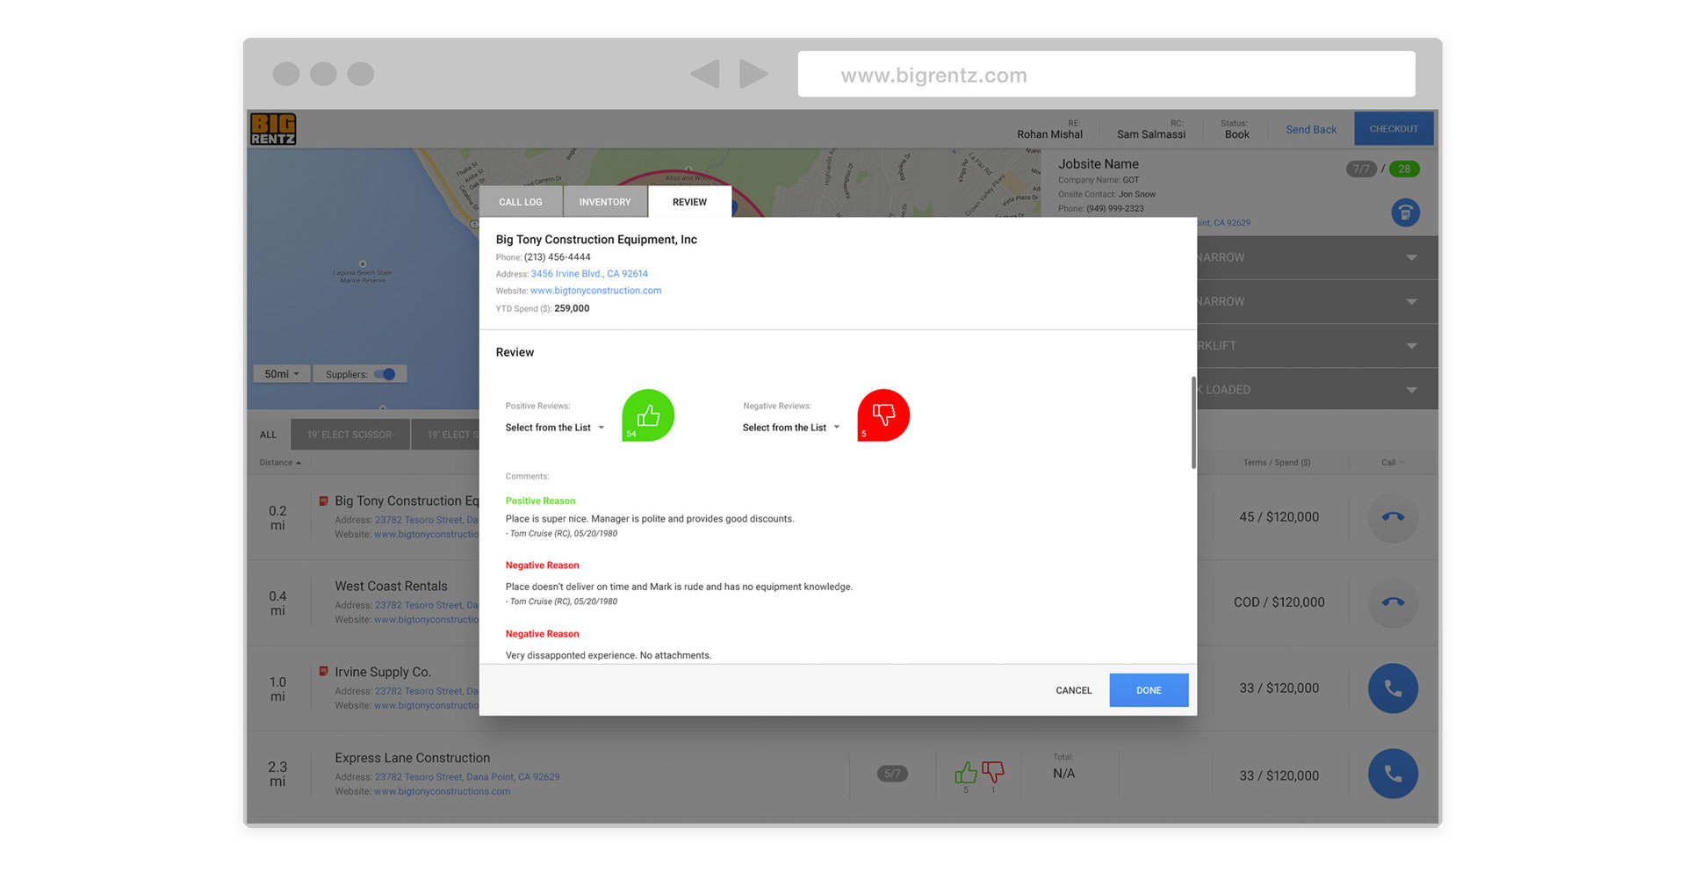1686x872 pixels.
Task: Sort list by Distance column header
Action: click(280, 463)
